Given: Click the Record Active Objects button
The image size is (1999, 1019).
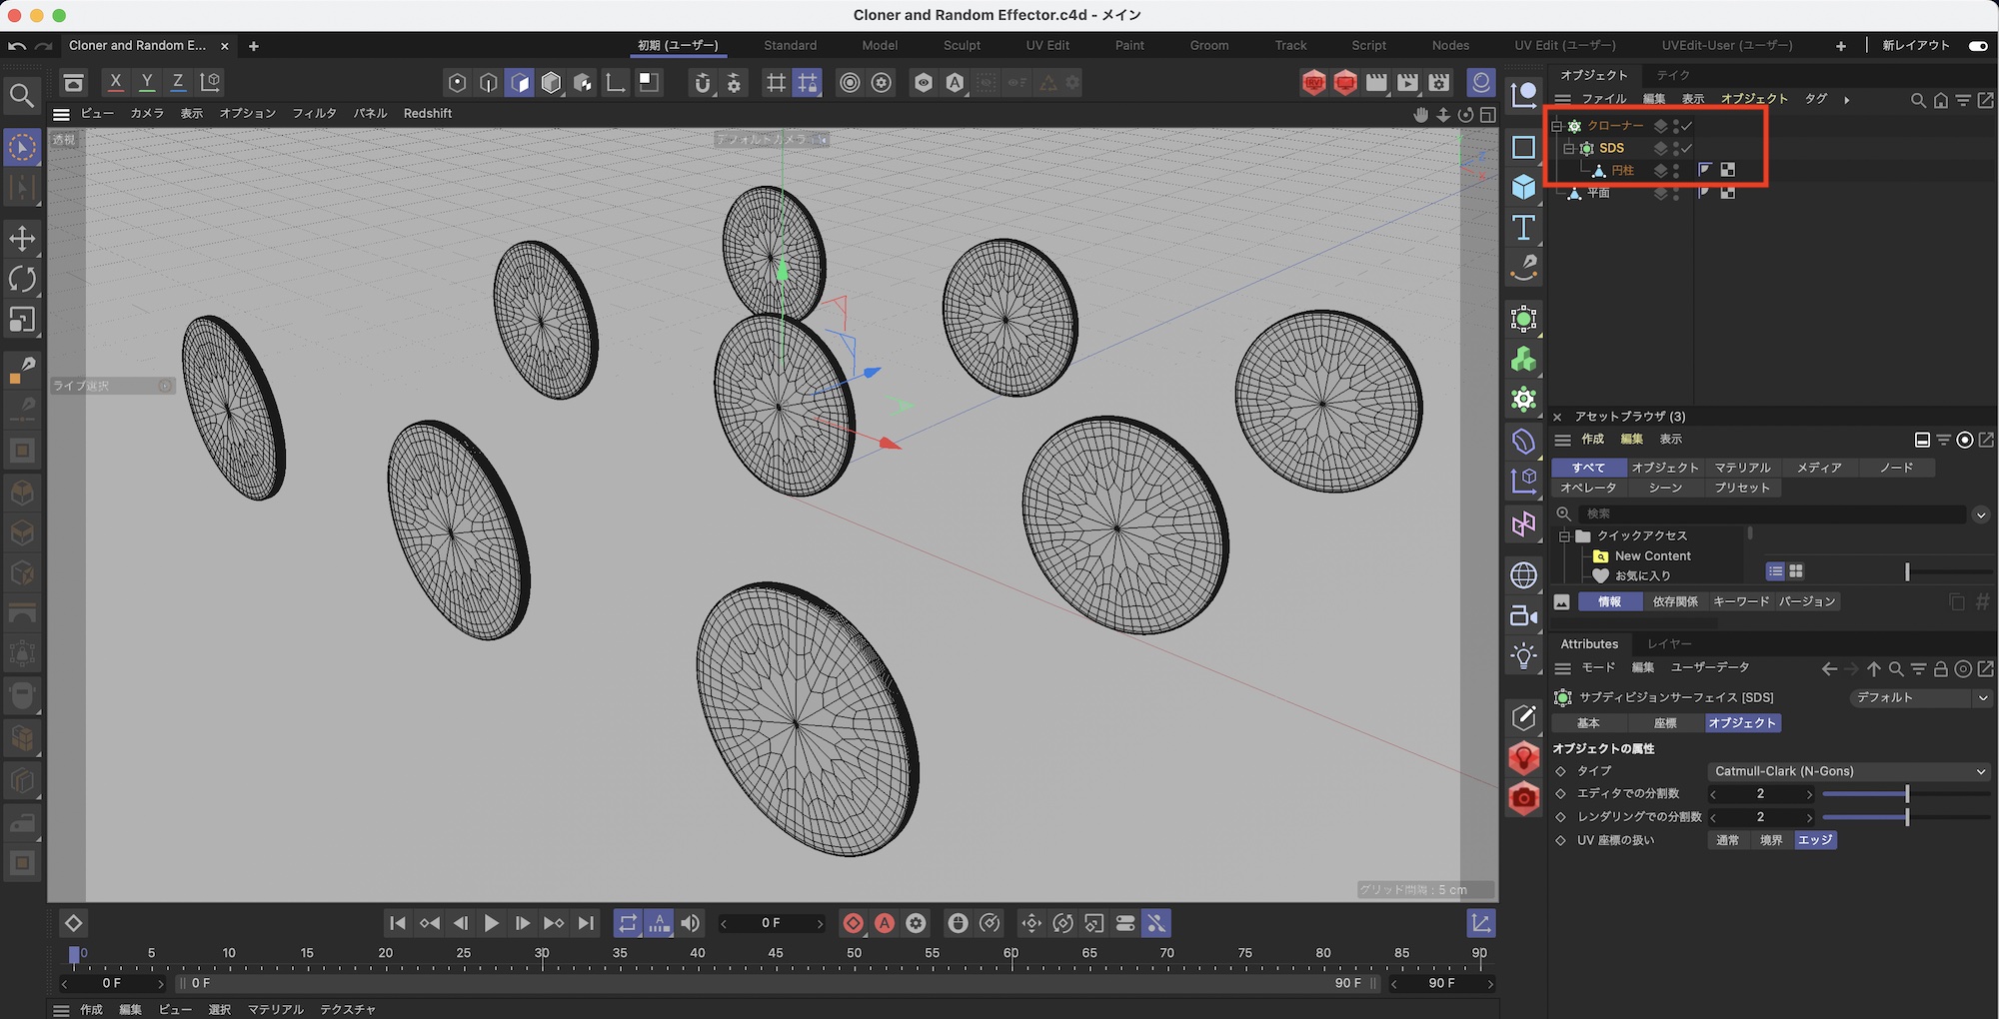Looking at the screenshot, I should 853,923.
